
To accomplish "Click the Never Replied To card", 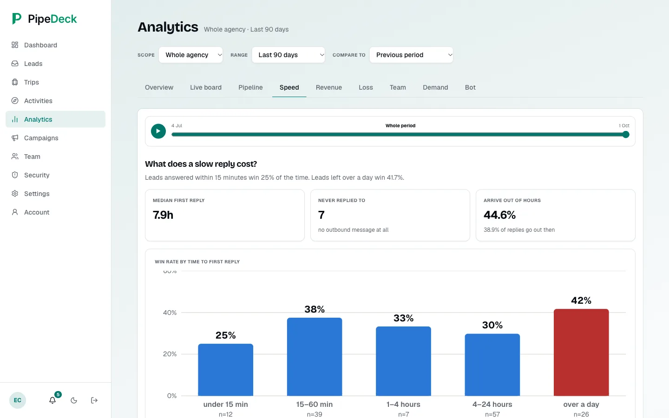I will (390, 216).
